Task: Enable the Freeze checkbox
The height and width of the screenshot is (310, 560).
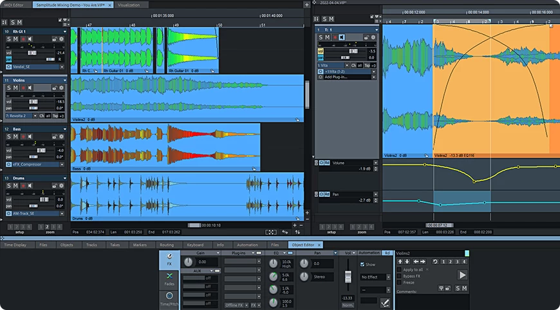Action: 399,282
